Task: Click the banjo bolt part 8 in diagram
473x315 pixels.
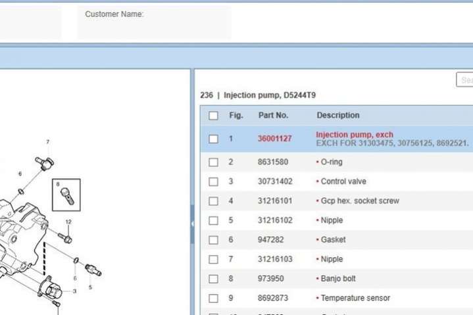Action: coord(65,194)
